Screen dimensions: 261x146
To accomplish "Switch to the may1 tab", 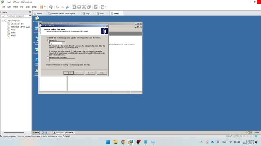I will coord(88,13).
